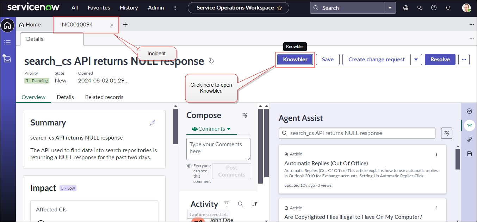Click the global Search field
This screenshot has height=222, width=477.
click(x=347, y=8)
